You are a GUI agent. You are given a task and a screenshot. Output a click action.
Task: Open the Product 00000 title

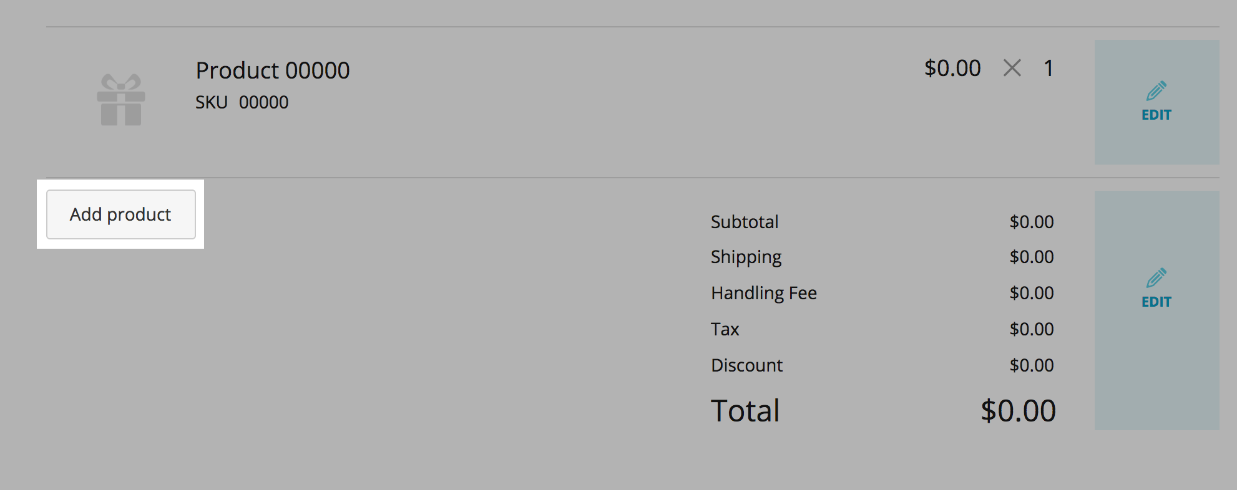(272, 70)
